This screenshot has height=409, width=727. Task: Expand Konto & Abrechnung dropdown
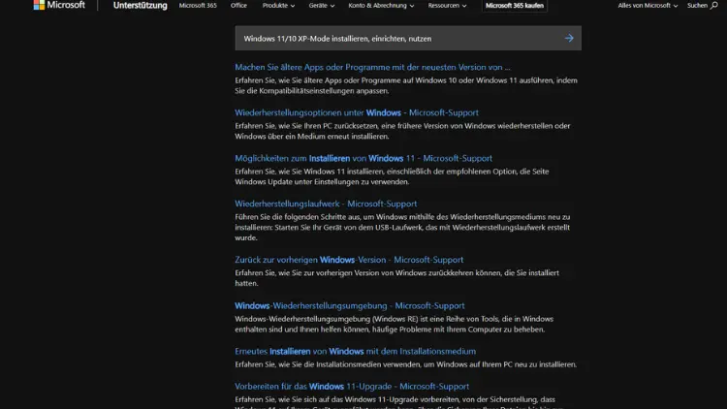tap(381, 6)
